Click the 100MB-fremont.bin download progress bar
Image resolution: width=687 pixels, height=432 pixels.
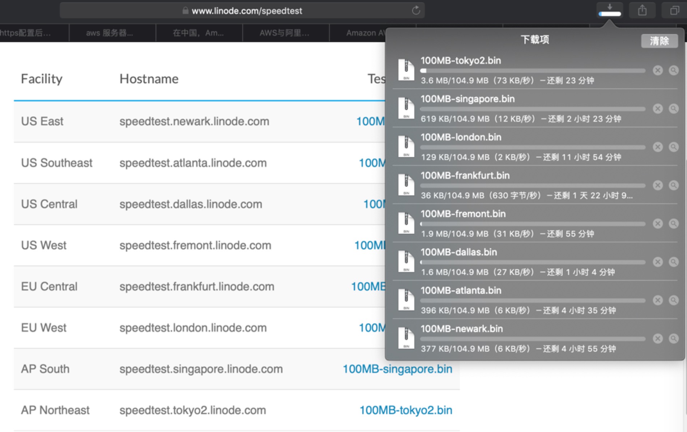[533, 224]
